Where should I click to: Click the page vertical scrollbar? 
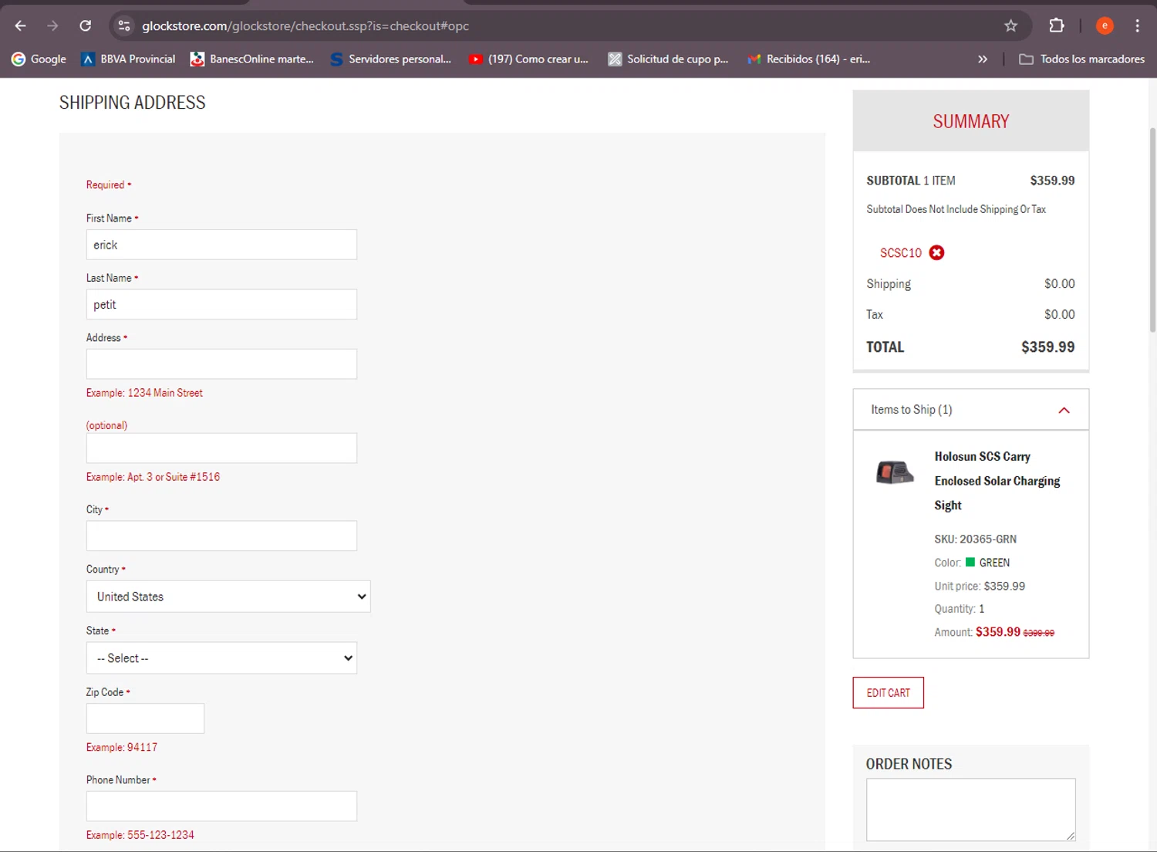(x=1152, y=230)
